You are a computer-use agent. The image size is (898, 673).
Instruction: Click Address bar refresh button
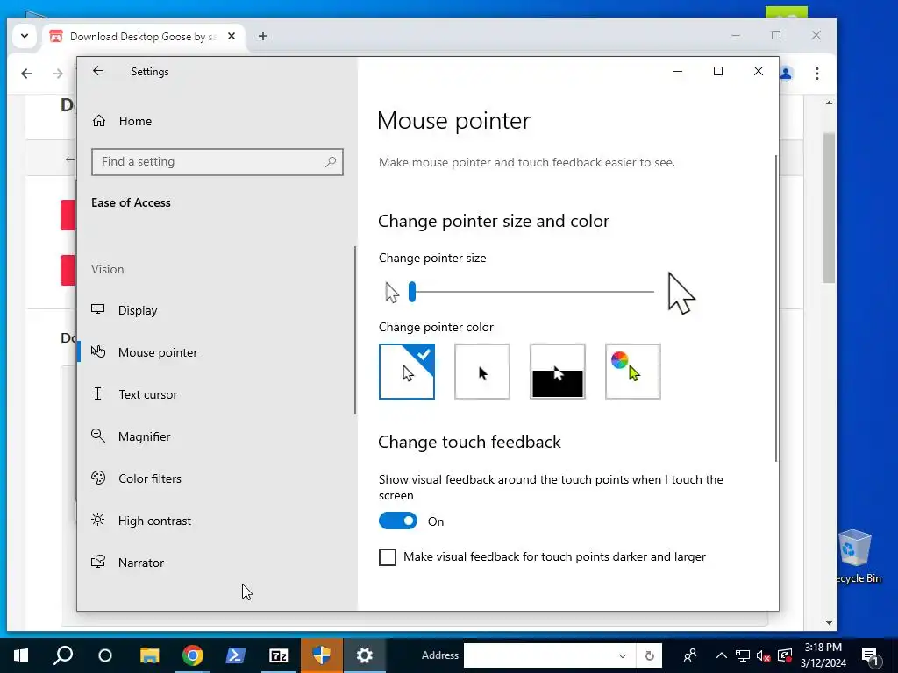[650, 655]
